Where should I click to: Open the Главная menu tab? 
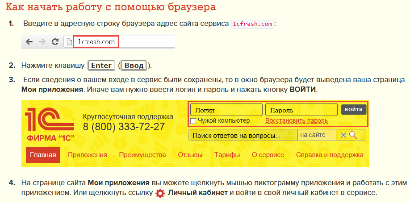tap(43, 155)
